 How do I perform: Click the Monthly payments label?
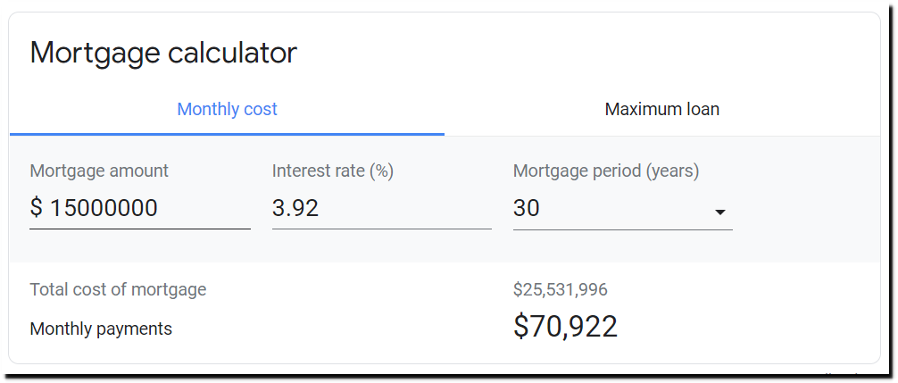tap(101, 329)
